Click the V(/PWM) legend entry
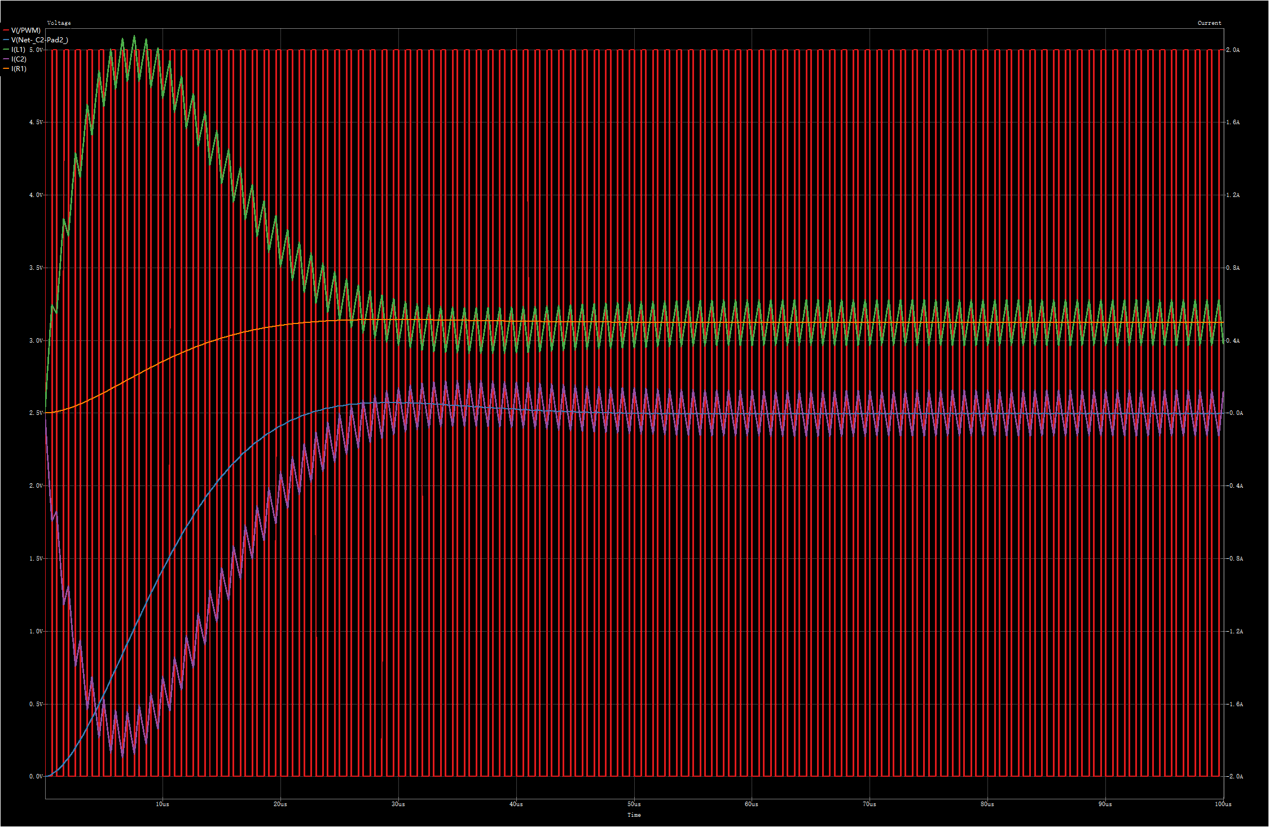Image resolution: width=1269 pixels, height=827 pixels. (x=26, y=30)
